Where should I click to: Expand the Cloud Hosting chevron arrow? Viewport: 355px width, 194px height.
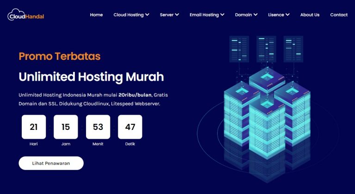coord(147,15)
